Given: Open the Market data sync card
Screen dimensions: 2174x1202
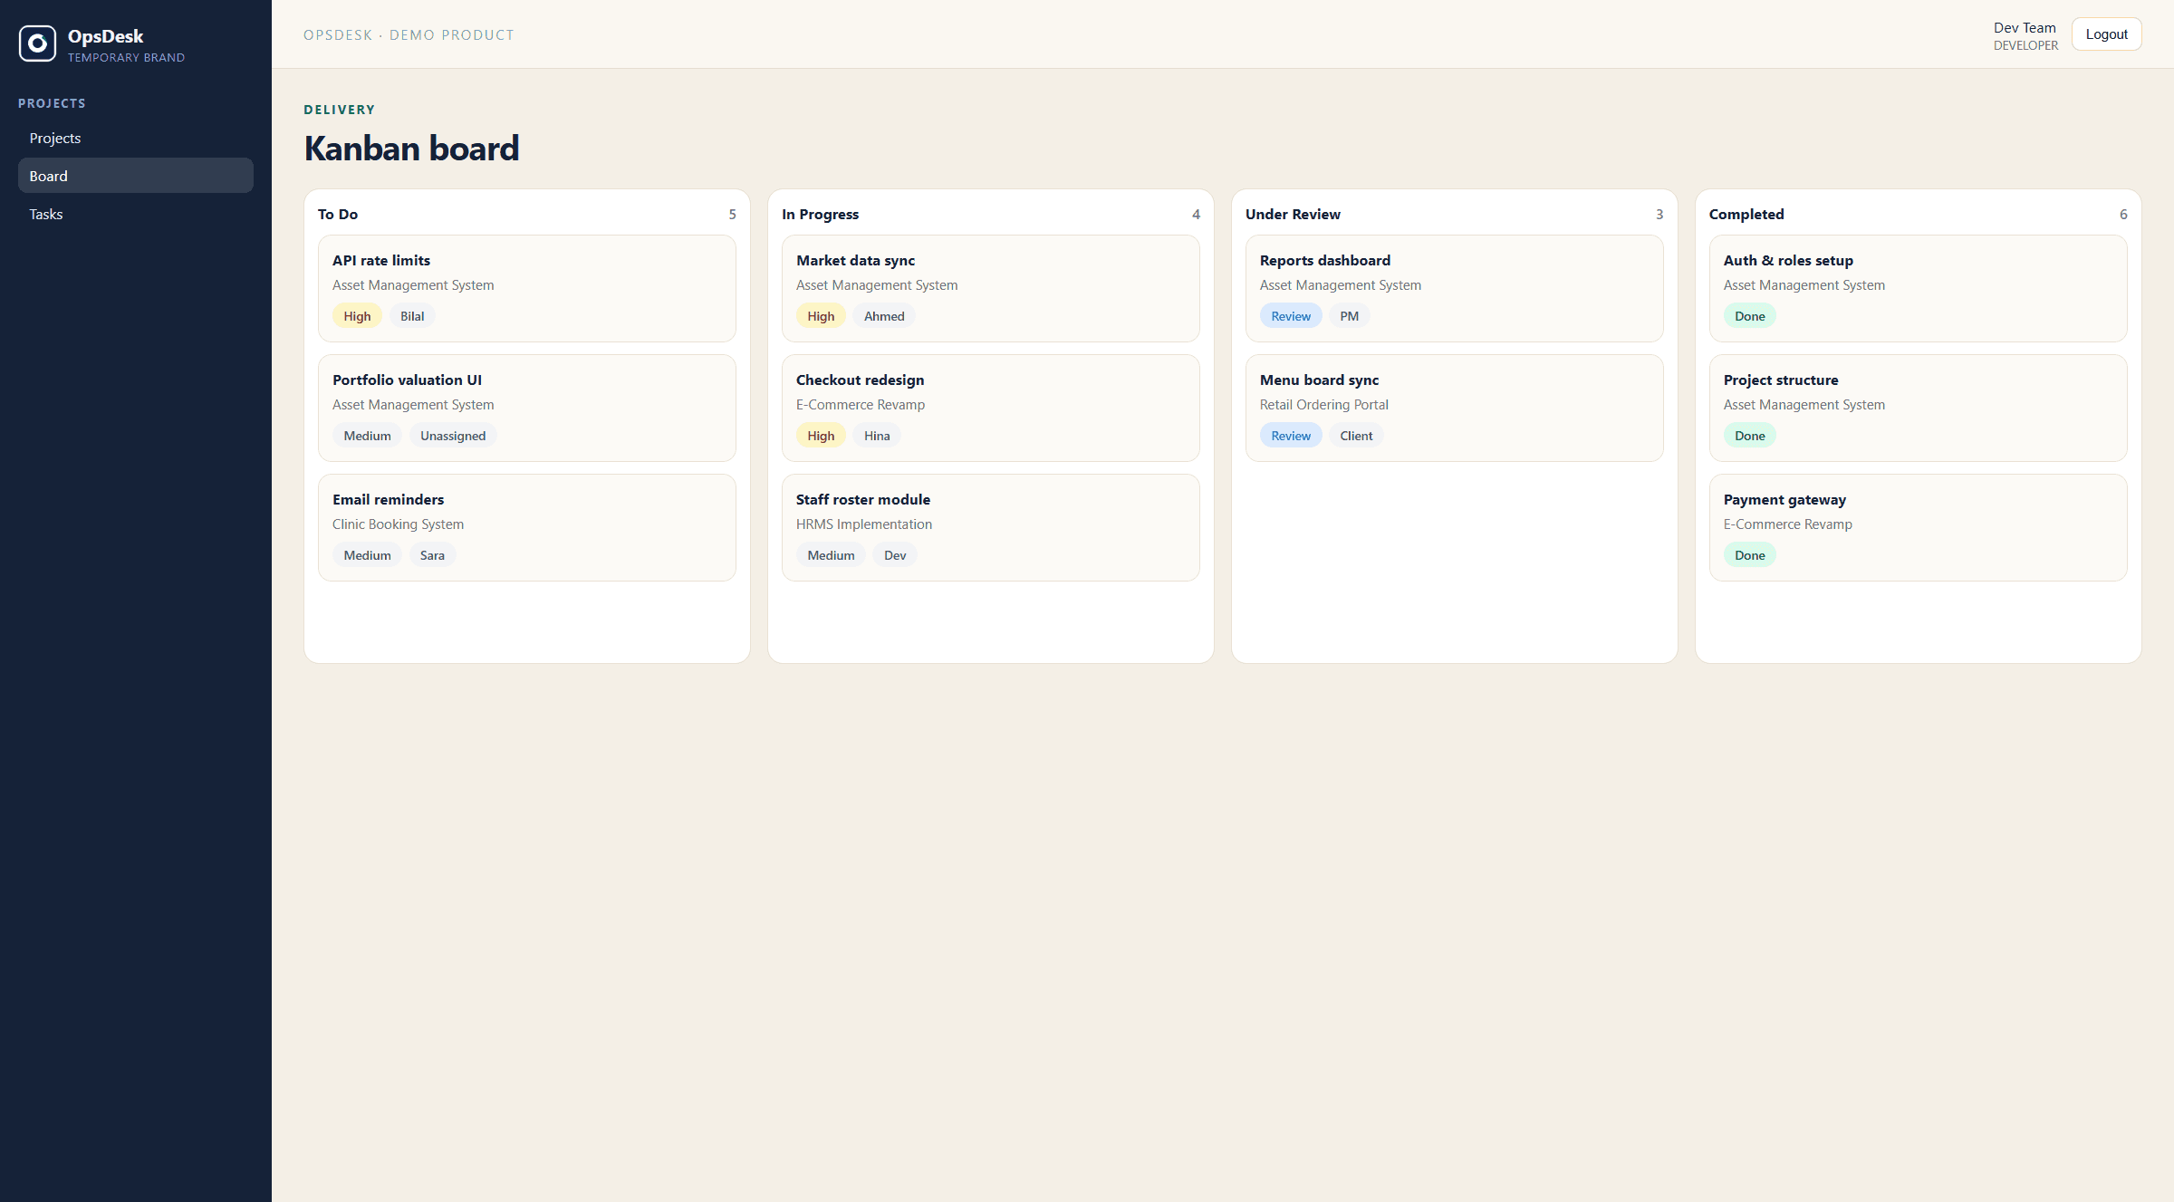Looking at the screenshot, I should [x=991, y=289].
